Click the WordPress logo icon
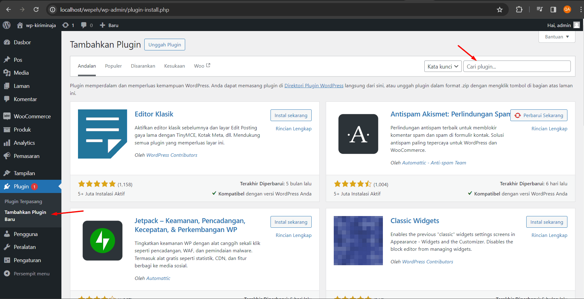 [6, 25]
